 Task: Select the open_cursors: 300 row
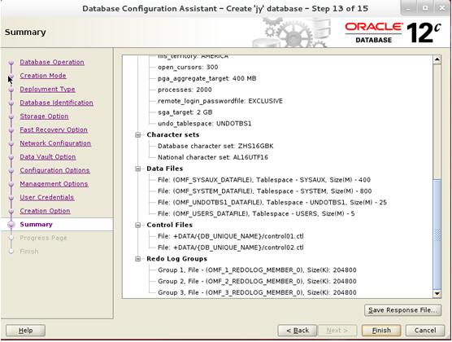[x=188, y=68]
